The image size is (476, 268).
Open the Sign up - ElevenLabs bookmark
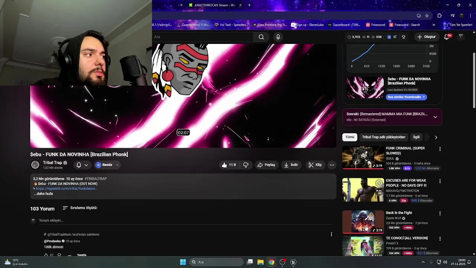(307, 25)
